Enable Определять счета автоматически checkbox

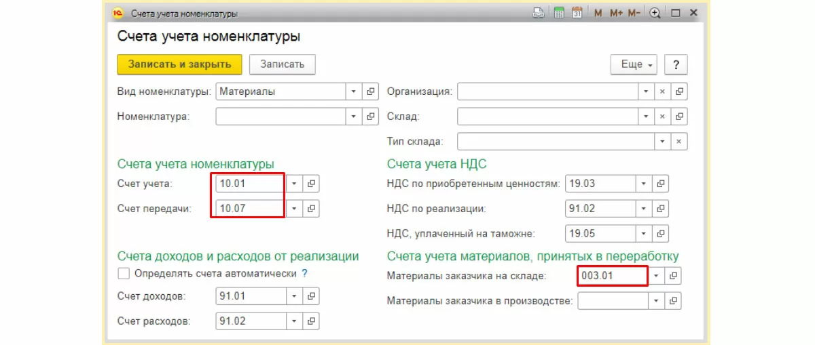coord(124,274)
